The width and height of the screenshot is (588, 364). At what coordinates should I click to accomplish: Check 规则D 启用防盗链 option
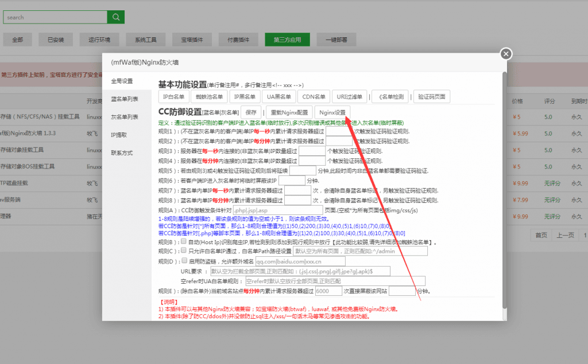tap(183, 261)
